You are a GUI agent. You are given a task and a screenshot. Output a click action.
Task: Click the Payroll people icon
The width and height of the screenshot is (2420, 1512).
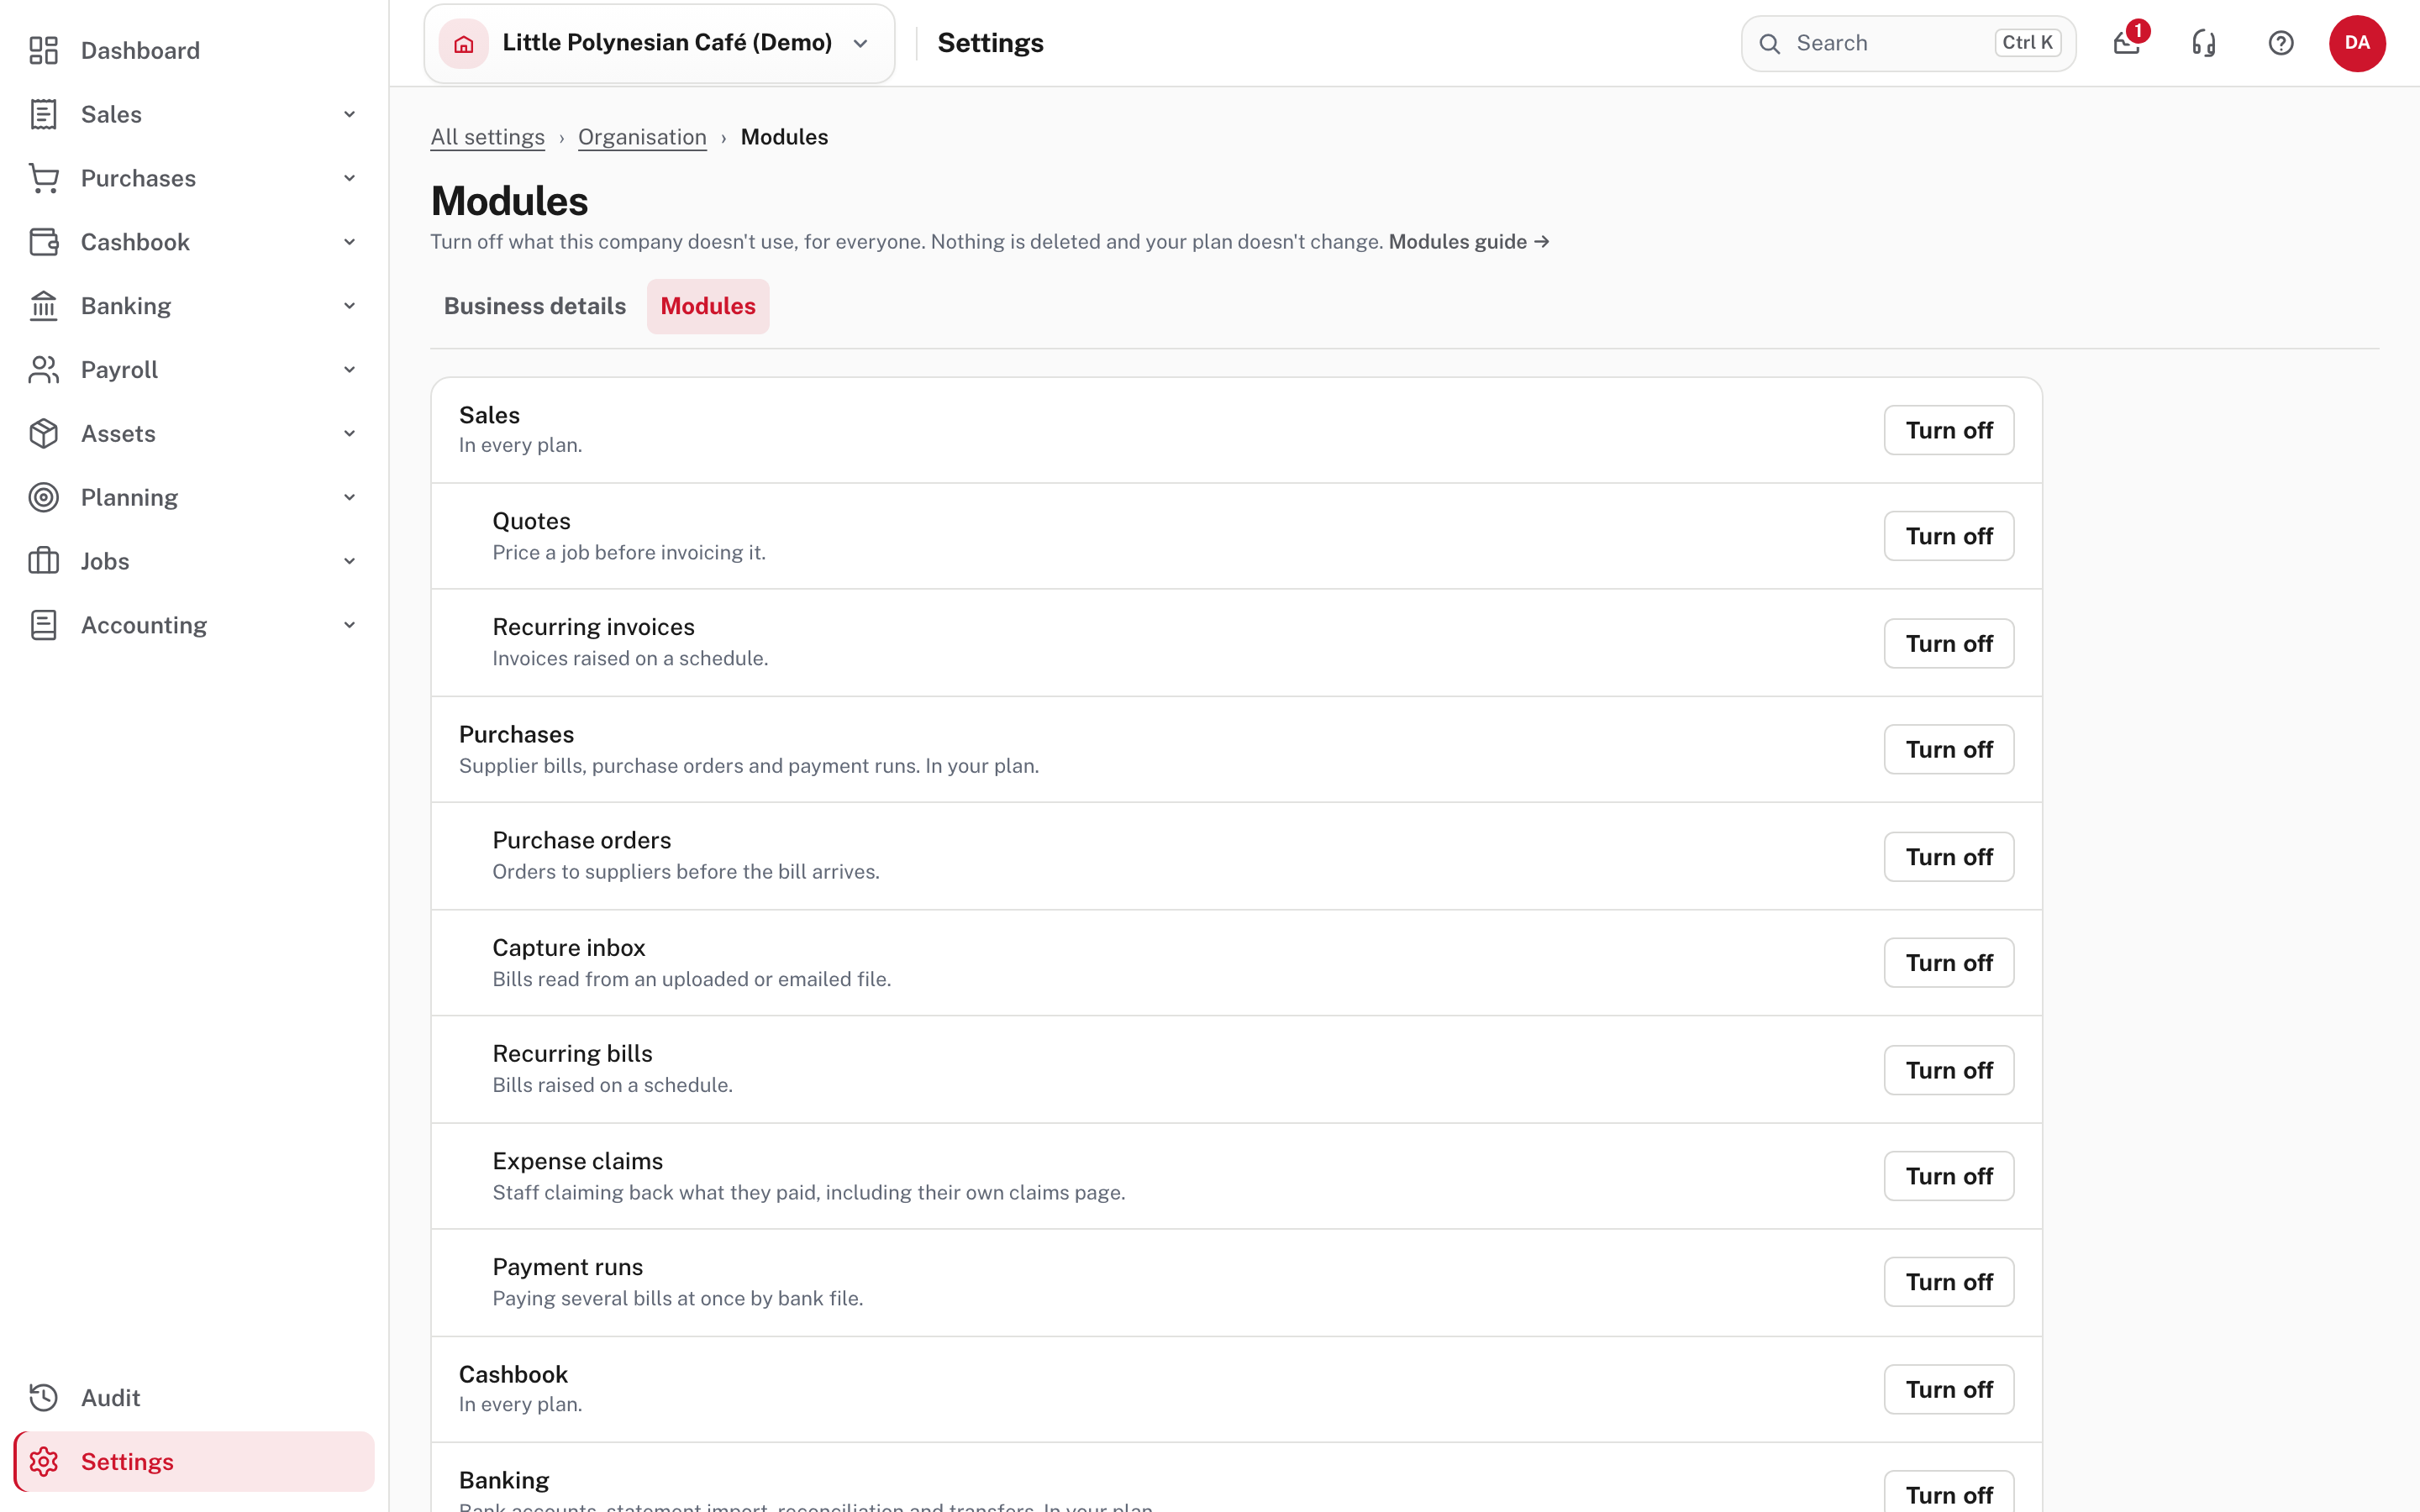43,370
